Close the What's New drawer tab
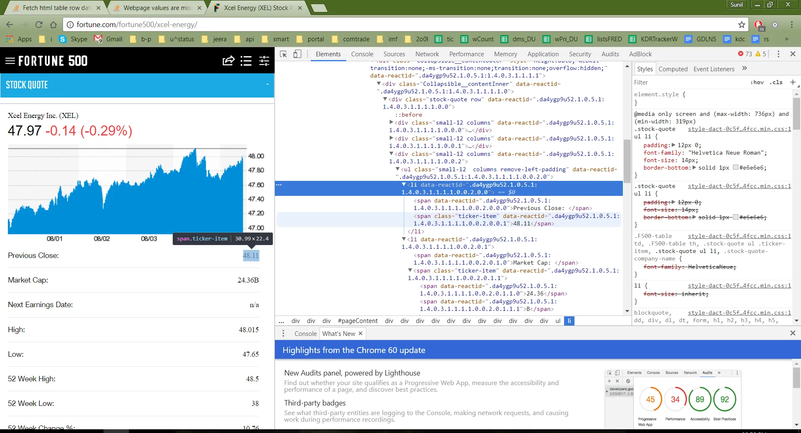 point(360,333)
